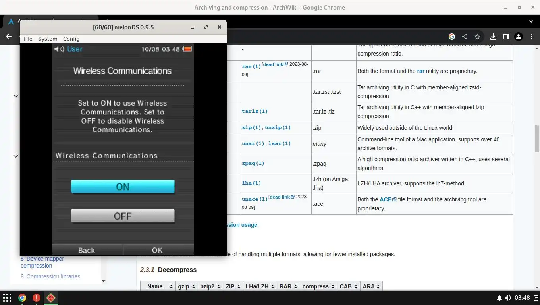Open the lsar(1) man page link
This screenshot has height=305, width=540.
point(279,143)
